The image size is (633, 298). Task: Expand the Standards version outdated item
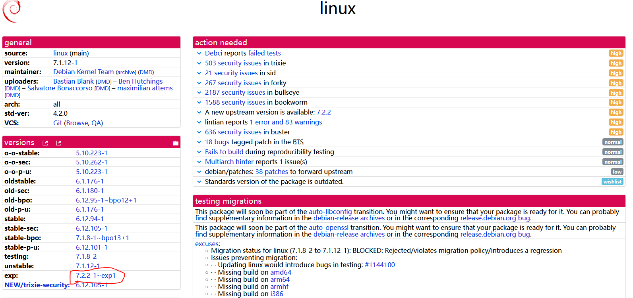[199, 181]
